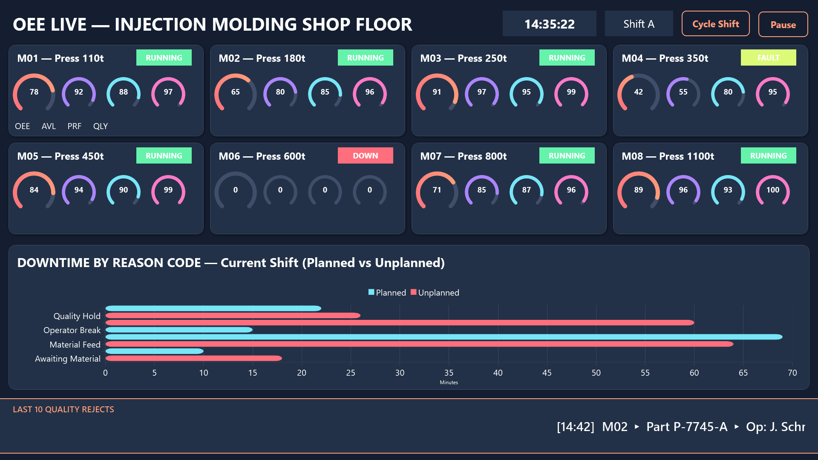Click the OEE label under M01 gauges
The width and height of the screenshot is (818, 460).
pyautogui.click(x=23, y=126)
